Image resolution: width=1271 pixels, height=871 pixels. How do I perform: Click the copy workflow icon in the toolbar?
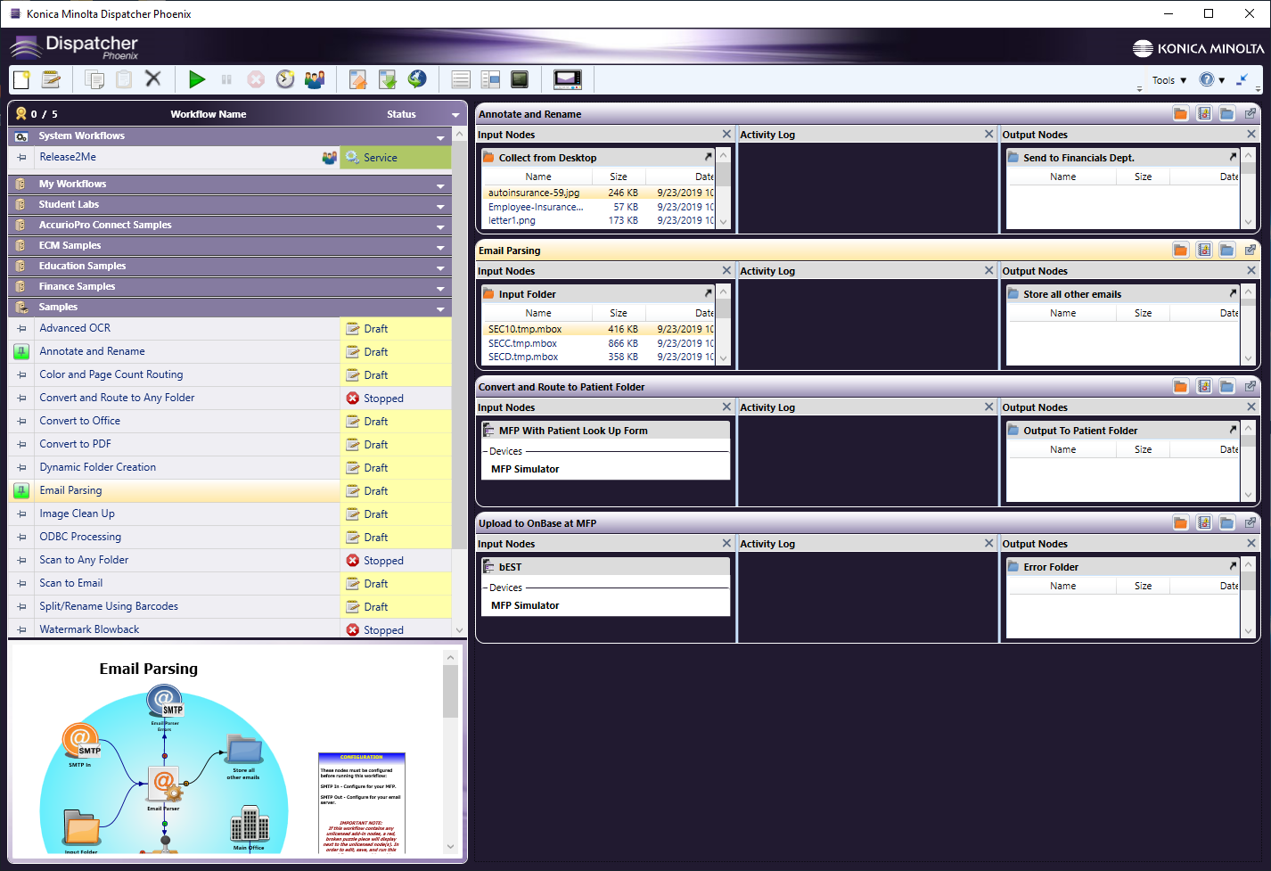tap(94, 79)
